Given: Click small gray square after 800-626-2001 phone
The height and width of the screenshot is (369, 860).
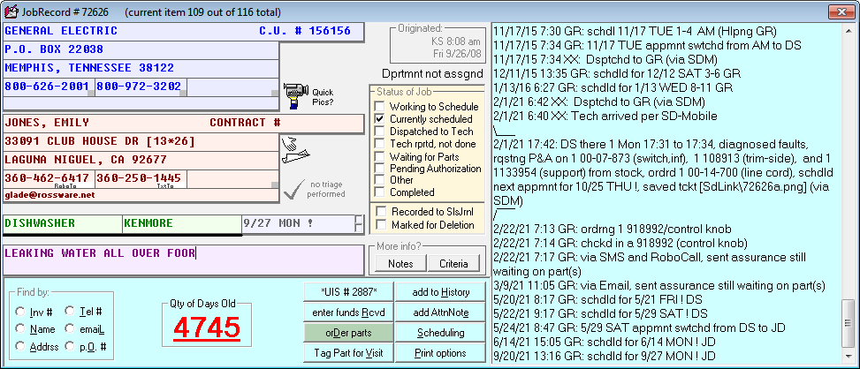Looking at the screenshot, I should tap(91, 93).
